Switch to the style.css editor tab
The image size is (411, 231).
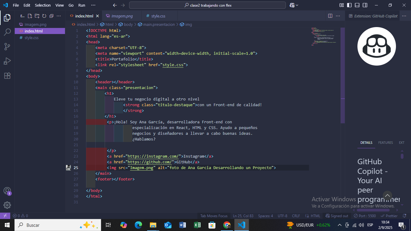click(x=158, y=16)
